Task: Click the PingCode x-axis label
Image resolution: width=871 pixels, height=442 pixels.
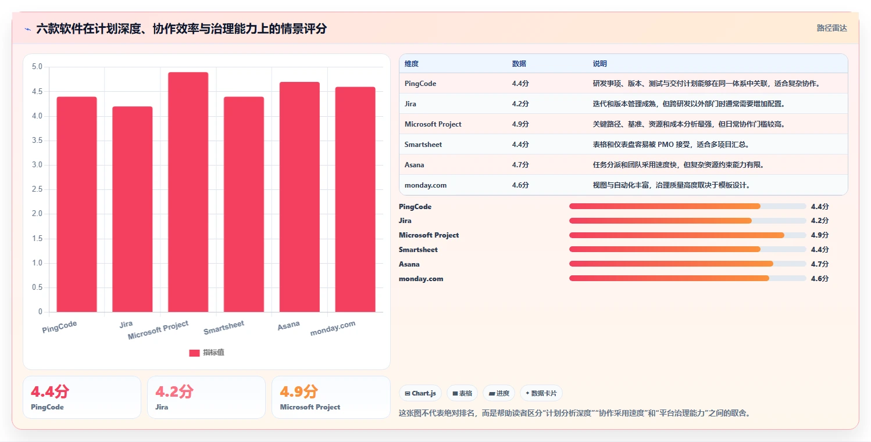Action: point(59,326)
